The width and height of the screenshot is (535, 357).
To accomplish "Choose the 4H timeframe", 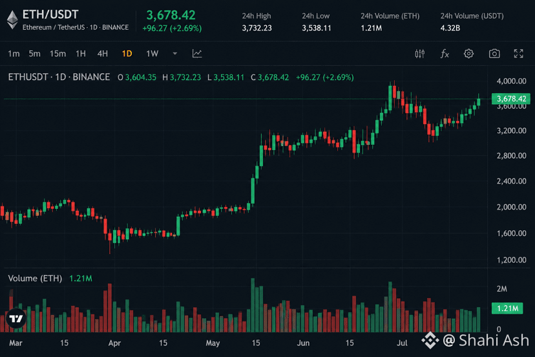I will (x=102, y=54).
